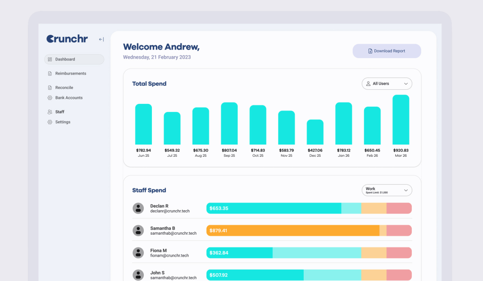Click the Welcome Andrew heading
Image resolution: width=483 pixels, height=281 pixels.
[161, 47]
